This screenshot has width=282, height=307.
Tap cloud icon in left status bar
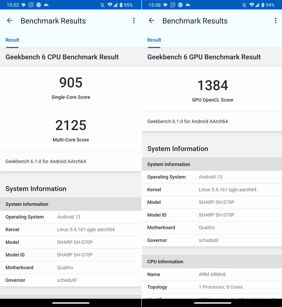pos(46,5)
